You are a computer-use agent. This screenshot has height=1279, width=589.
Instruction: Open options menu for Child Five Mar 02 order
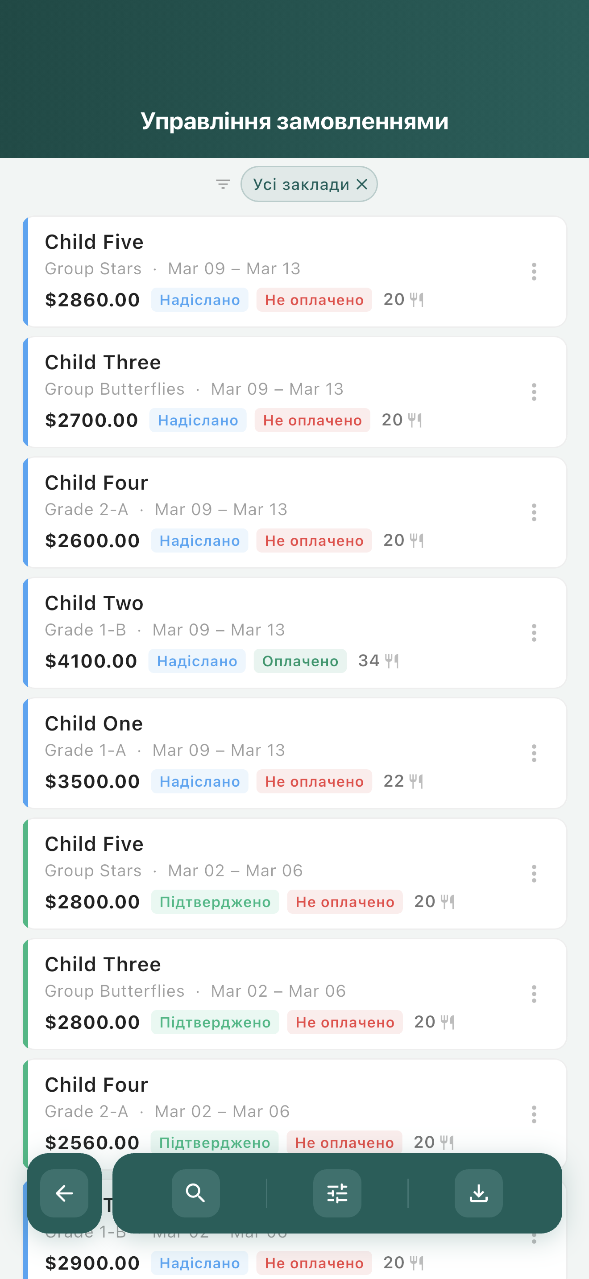(x=534, y=874)
